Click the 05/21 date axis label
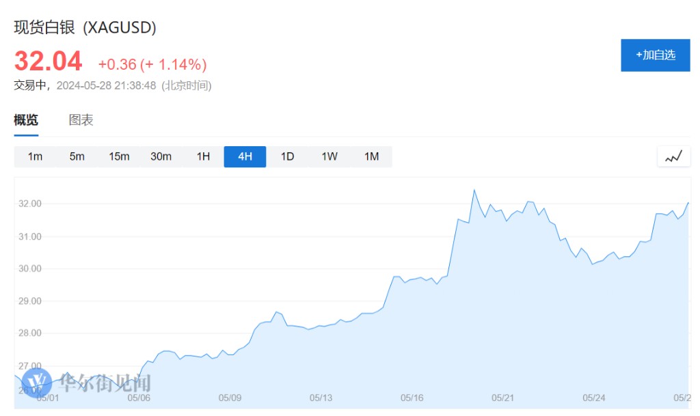 coord(502,397)
